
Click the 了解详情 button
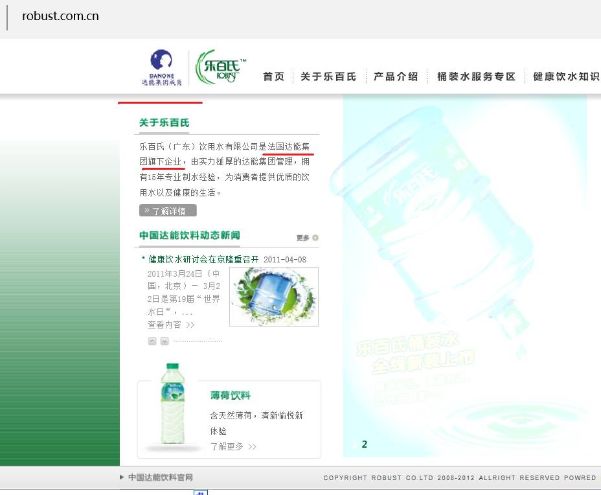pos(168,211)
